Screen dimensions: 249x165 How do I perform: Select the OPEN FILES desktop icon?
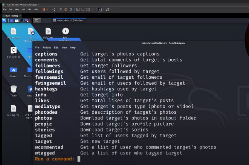tap(29, 112)
